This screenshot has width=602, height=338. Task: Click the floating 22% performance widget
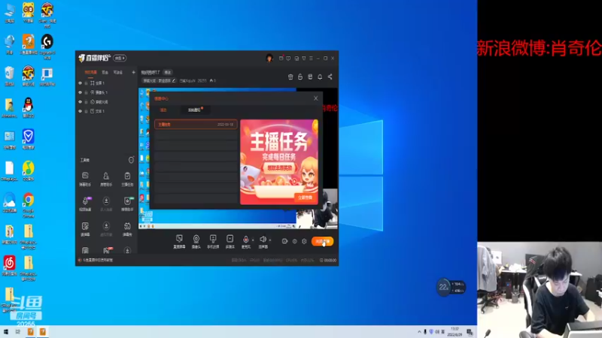click(x=451, y=287)
